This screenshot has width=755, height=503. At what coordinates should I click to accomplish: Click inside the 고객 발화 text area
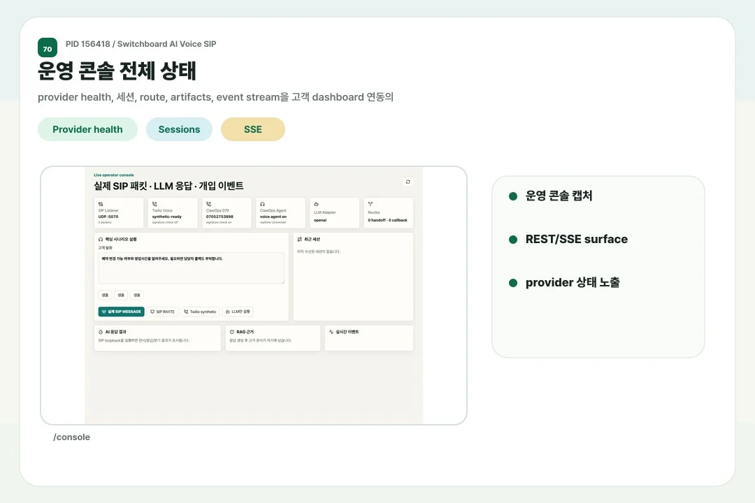pyautogui.click(x=191, y=268)
